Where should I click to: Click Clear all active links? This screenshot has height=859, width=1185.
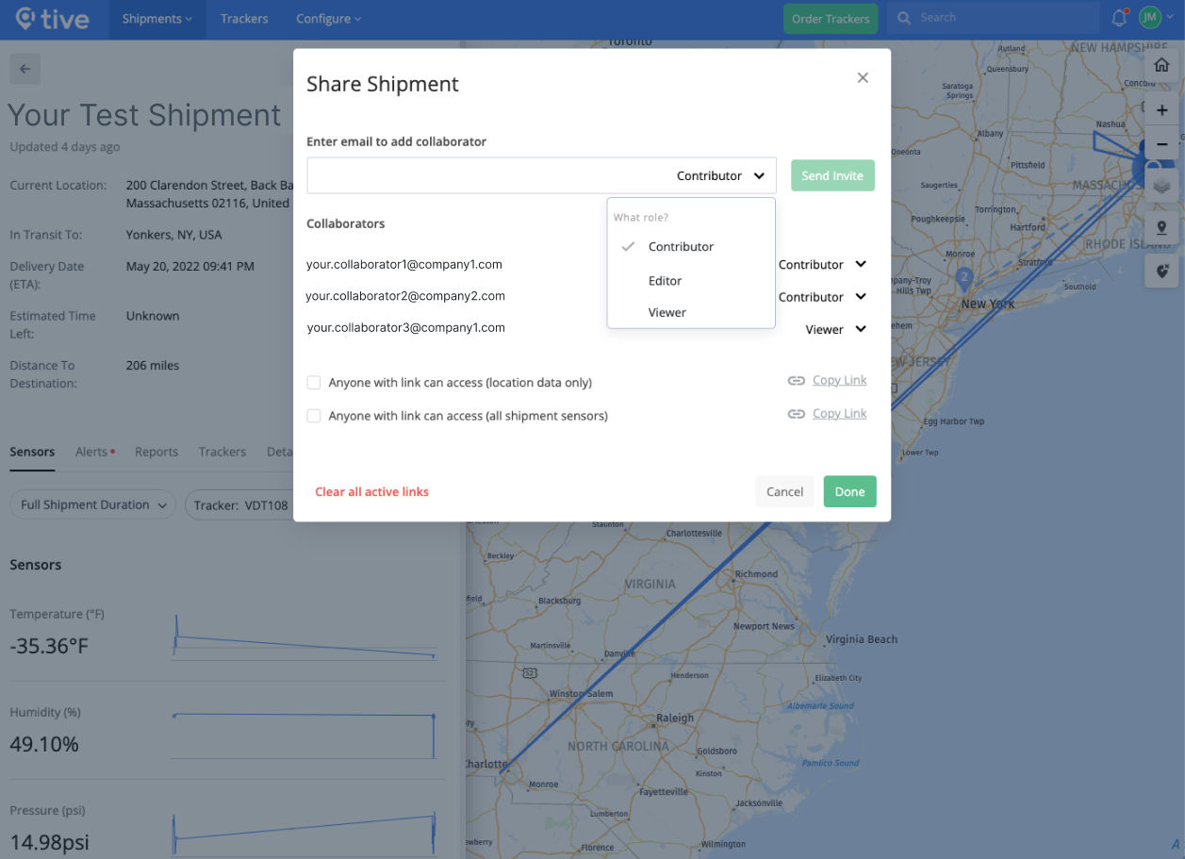[x=371, y=492]
